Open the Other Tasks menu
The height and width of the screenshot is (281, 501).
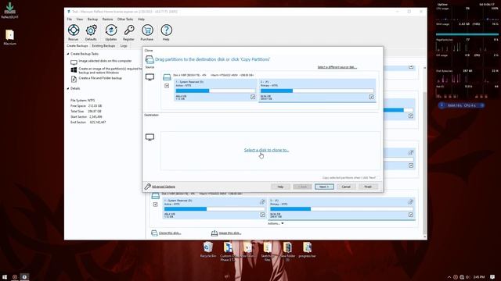pyautogui.click(x=125, y=19)
